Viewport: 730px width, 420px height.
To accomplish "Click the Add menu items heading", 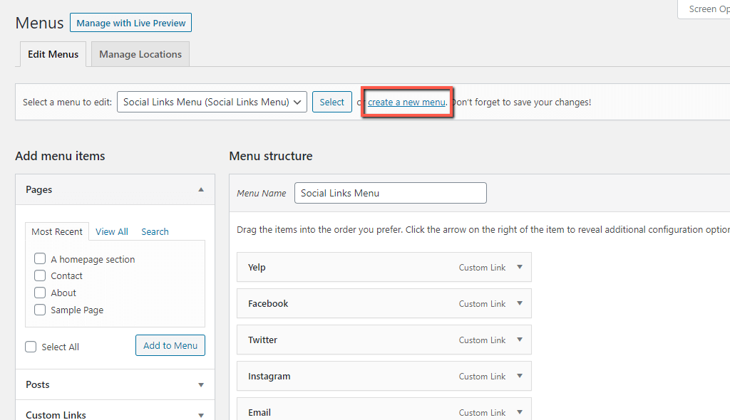I will pos(60,156).
